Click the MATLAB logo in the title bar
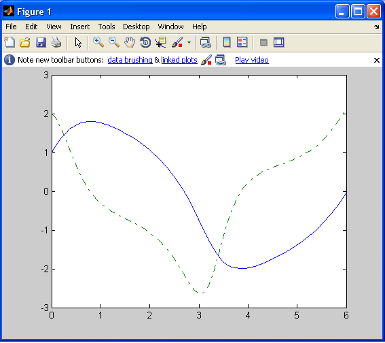 (9, 11)
